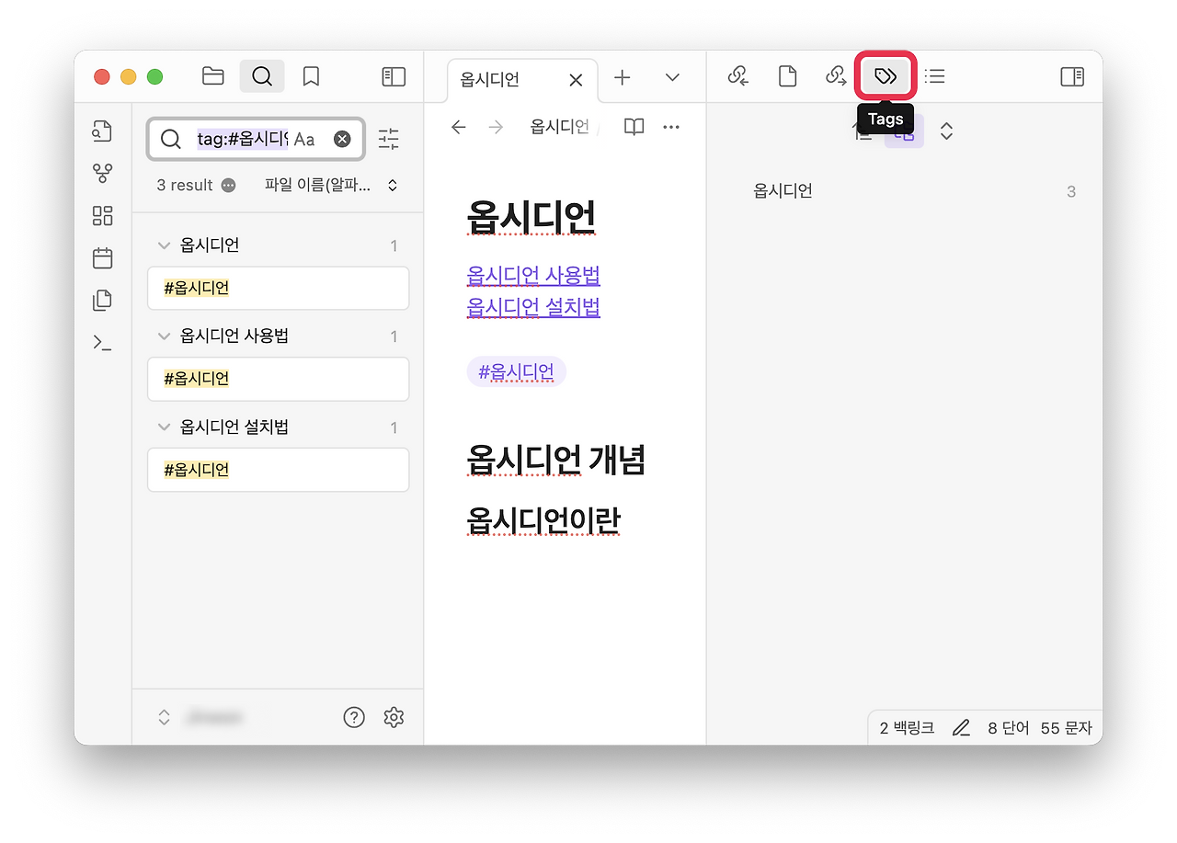The height and width of the screenshot is (843, 1177).
Task: Open the vault switcher chevrons
Action: coord(165,717)
